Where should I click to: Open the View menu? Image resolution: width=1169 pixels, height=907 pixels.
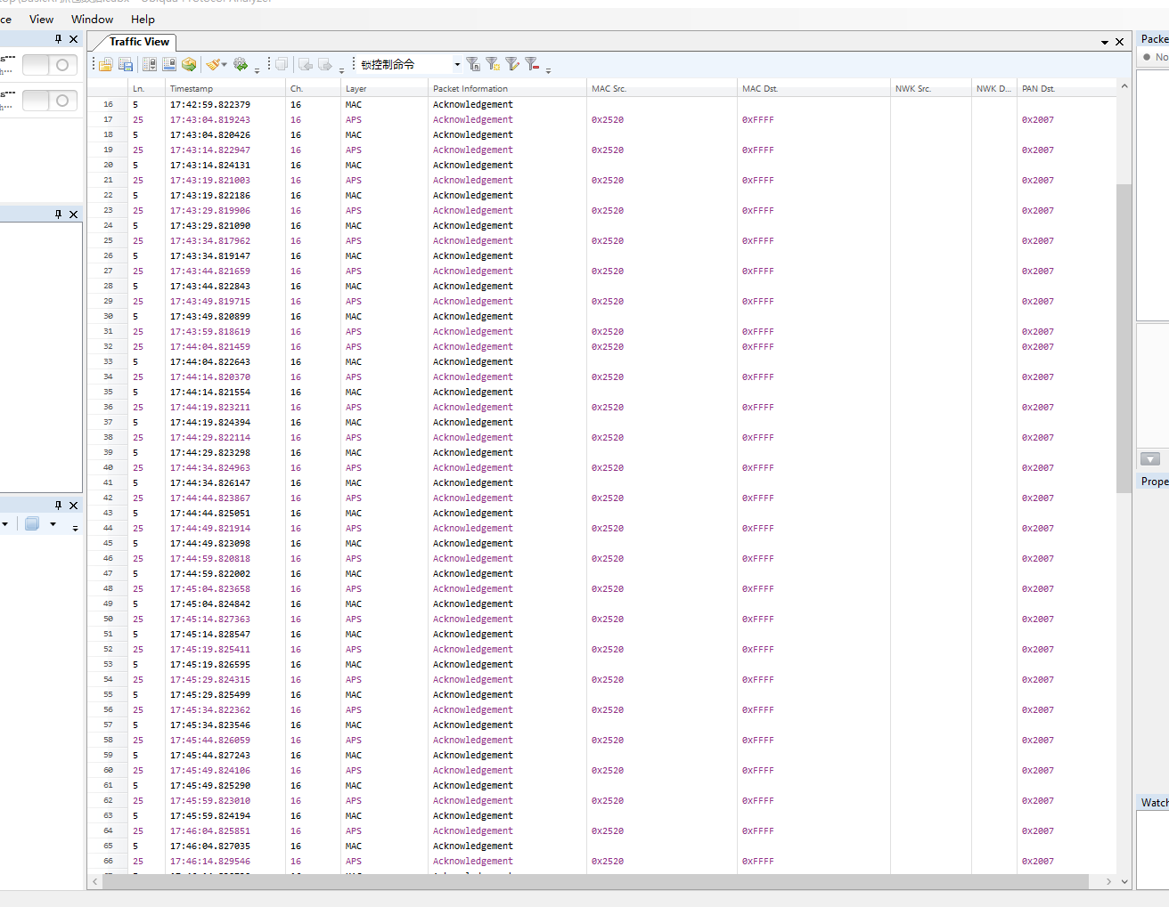41,19
